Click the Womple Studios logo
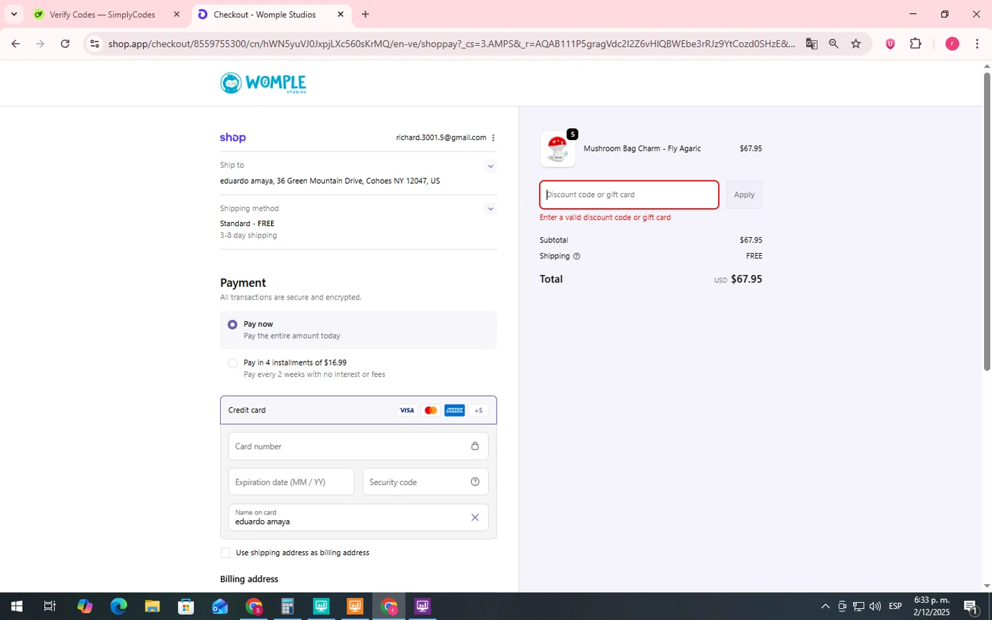Viewport: 992px width, 620px height. (x=263, y=83)
